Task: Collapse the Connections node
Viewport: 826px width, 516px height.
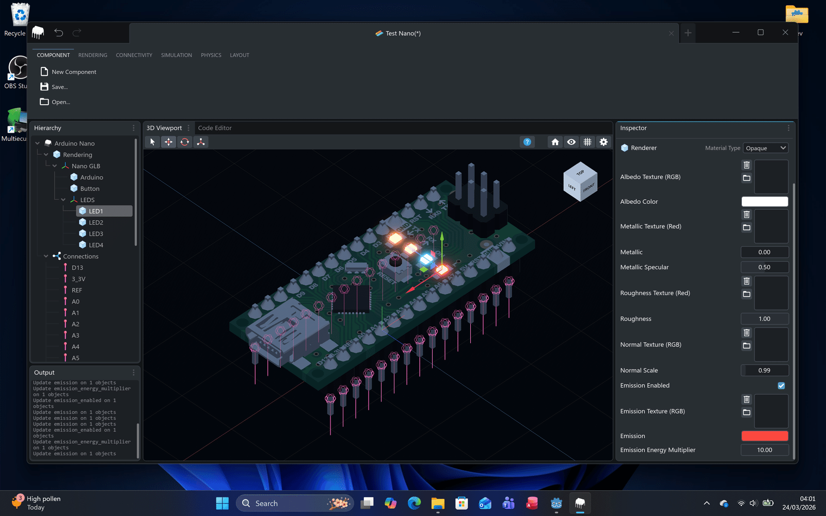Action: [x=46, y=256]
